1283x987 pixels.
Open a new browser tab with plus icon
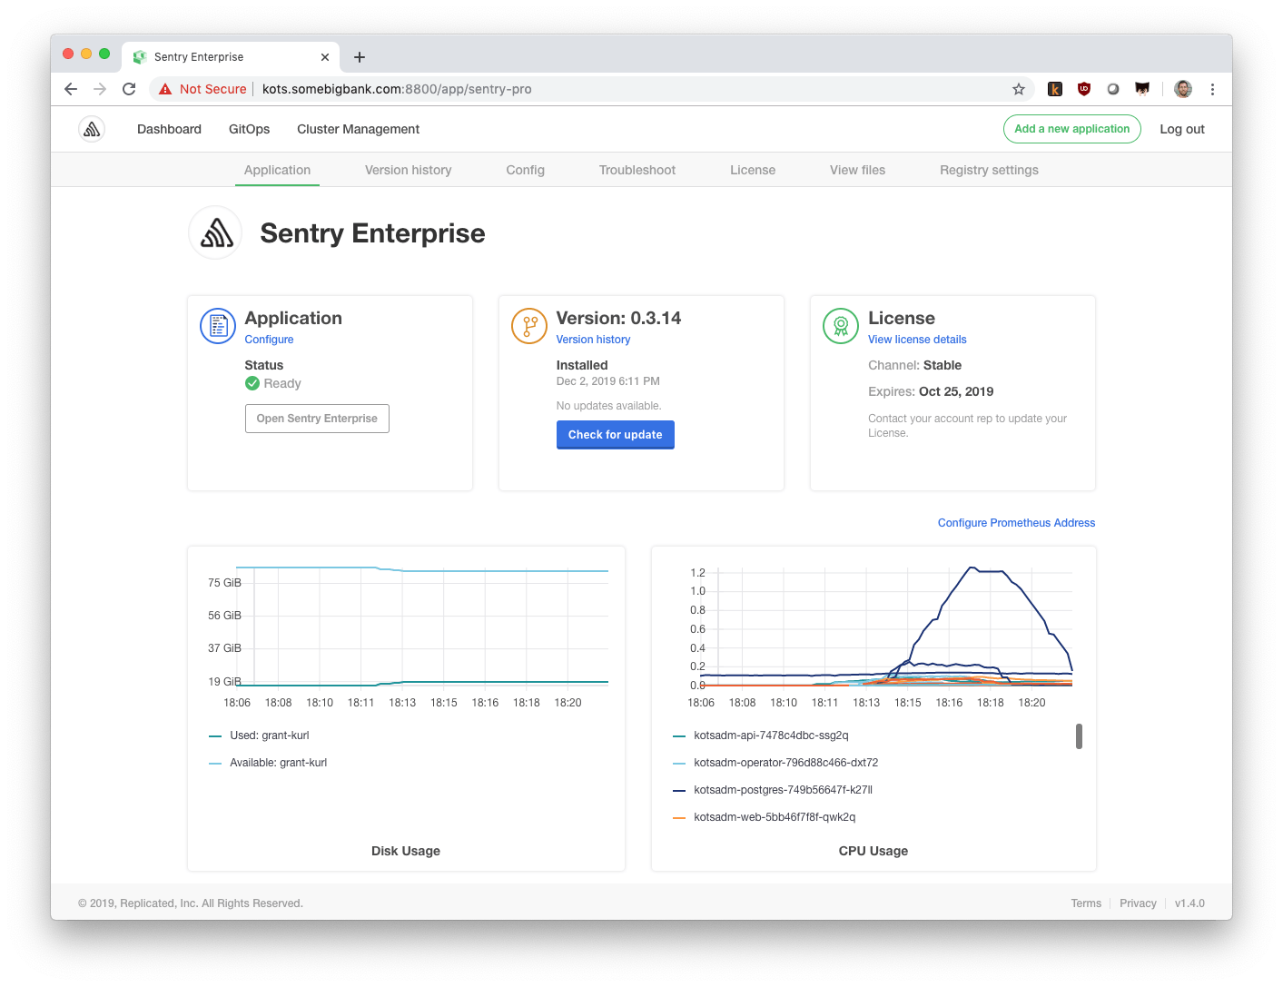tap(360, 57)
